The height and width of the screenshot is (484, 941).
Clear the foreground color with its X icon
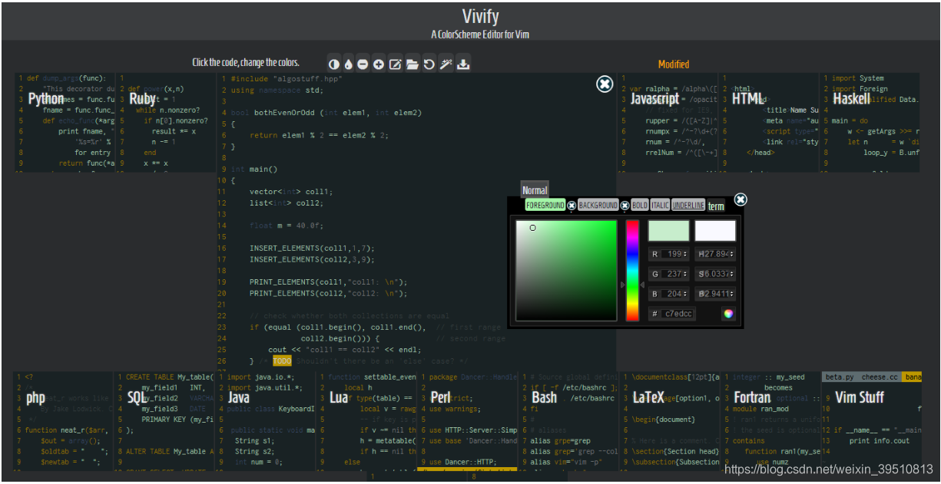click(x=572, y=206)
